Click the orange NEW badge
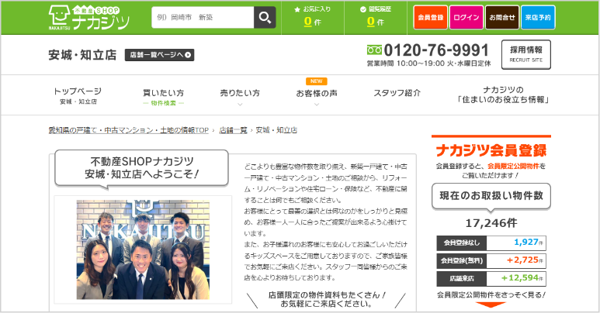Image resolution: width=600 pixels, height=313 pixels. pos(317,81)
